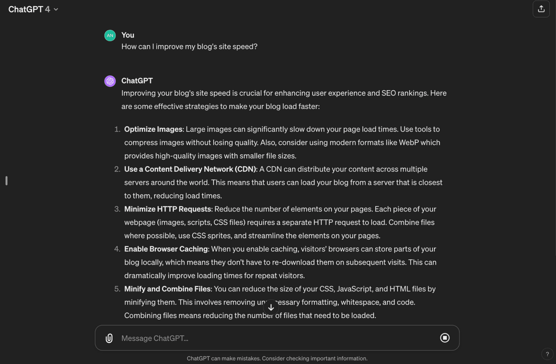Expand the conversation sidebar handle
556x364 pixels.
(6, 181)
